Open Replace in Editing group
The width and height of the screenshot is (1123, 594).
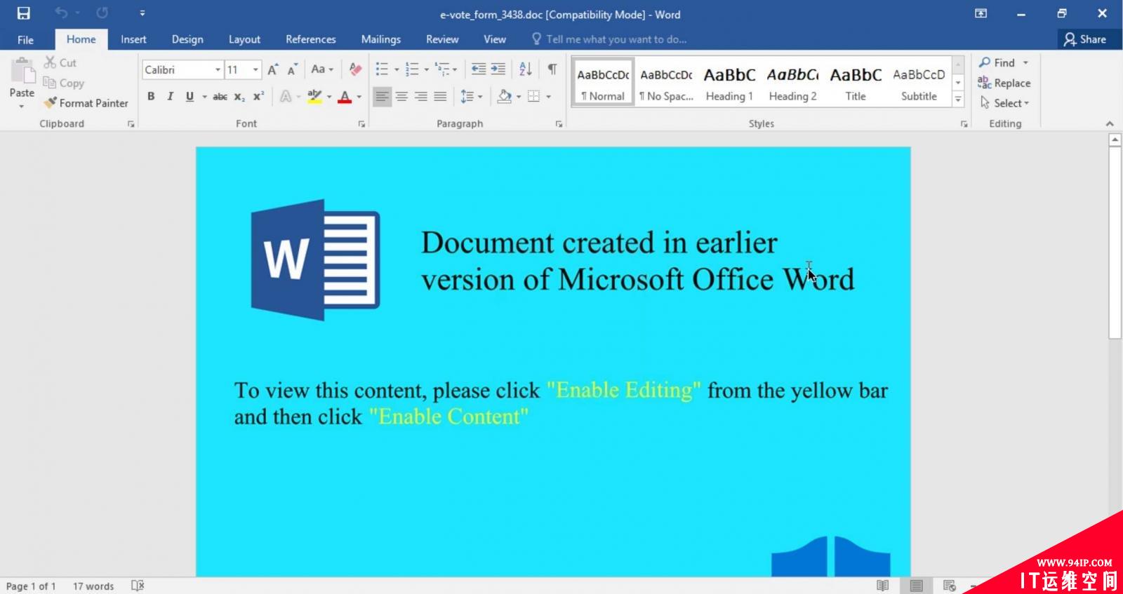click(1004, 83)
